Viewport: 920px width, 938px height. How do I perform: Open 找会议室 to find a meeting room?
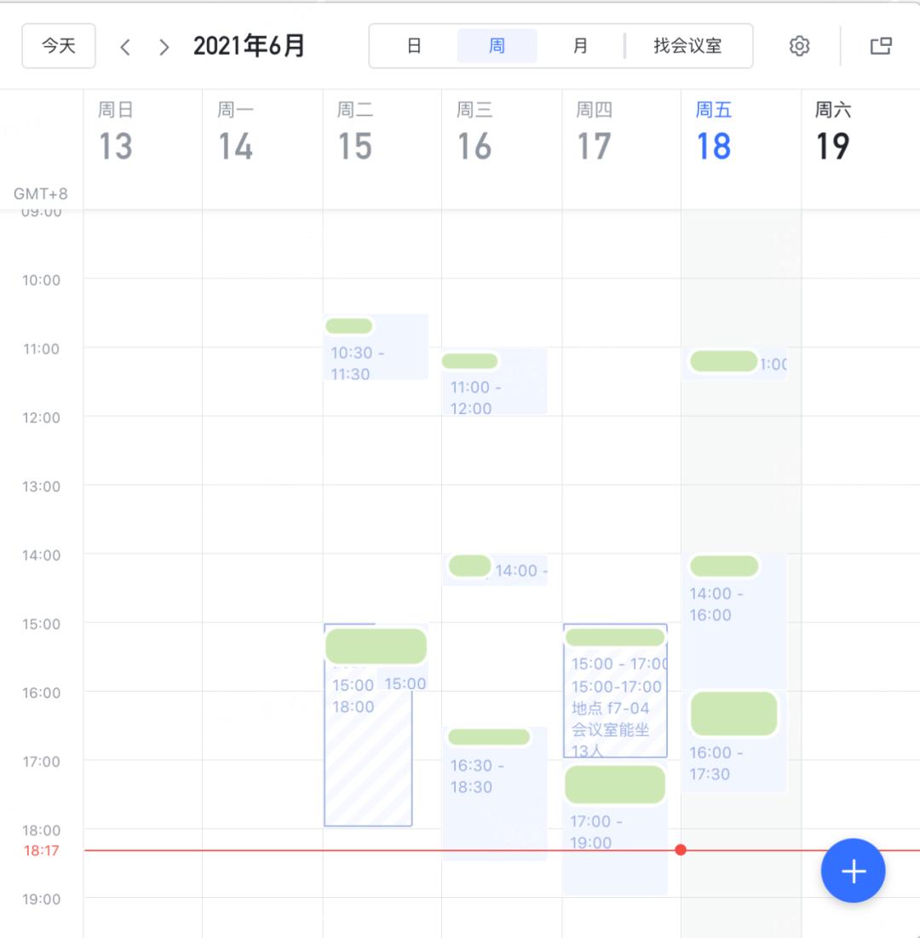click(688, 46)
